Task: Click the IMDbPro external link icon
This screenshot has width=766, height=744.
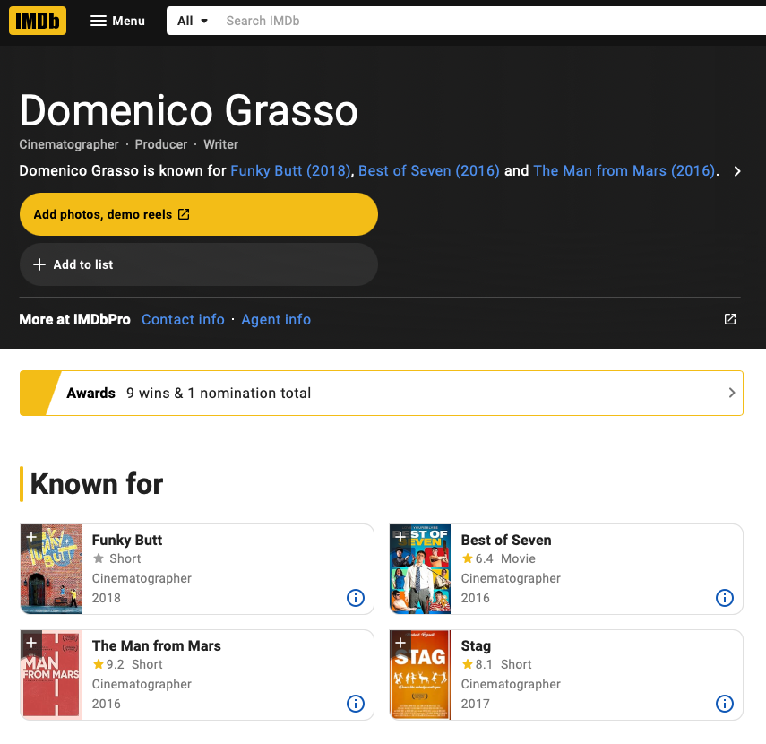Action: pos(730,319)
